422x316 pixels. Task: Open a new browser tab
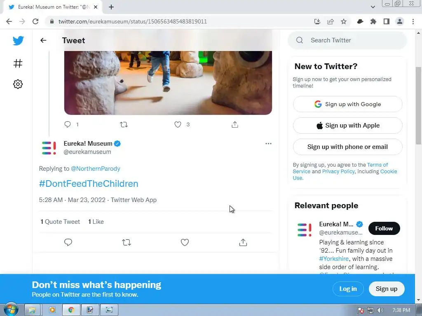111,7
